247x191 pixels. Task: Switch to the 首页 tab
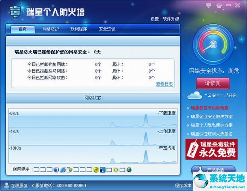23,29
